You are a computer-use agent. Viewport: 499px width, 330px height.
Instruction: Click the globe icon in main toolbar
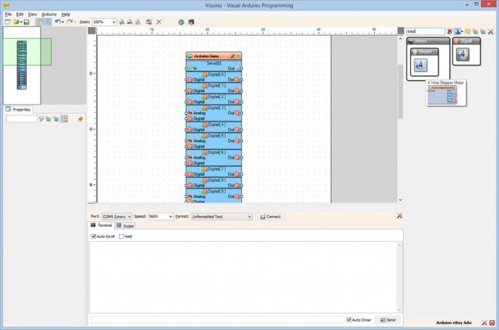pyautogui.click(x=181, y=22)
